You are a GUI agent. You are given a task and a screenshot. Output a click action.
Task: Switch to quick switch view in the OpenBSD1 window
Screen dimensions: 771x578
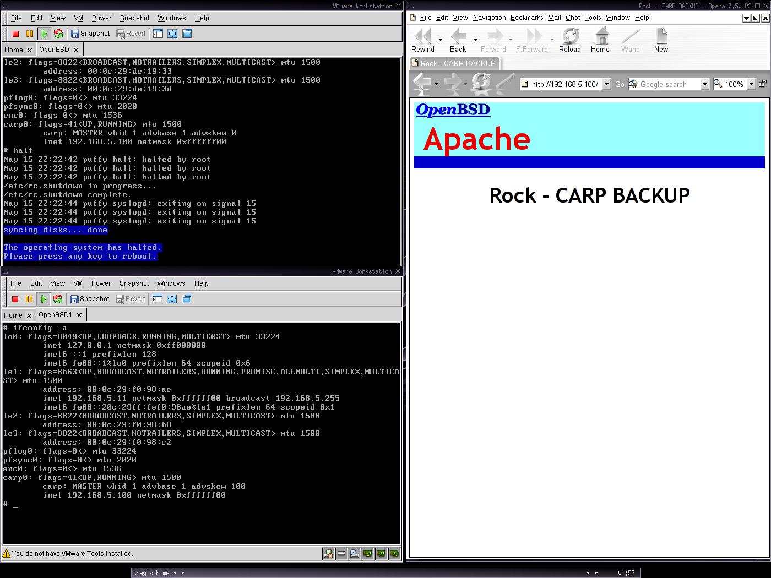[x=186, y=299]
